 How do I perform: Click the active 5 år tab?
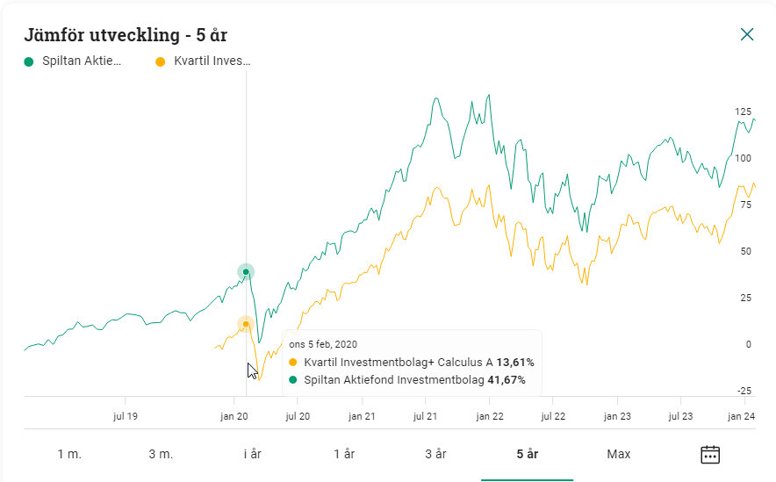(527, 454)
